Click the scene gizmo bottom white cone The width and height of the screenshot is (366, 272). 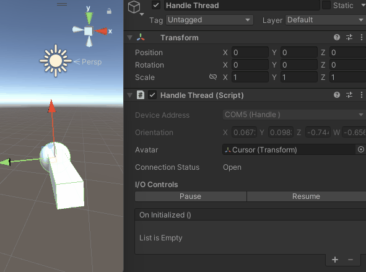pos(89,41)
